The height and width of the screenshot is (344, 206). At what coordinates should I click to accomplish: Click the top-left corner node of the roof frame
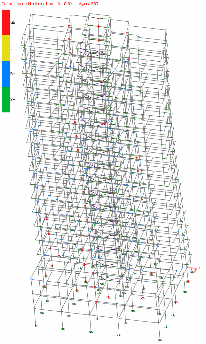coord(31,14)
